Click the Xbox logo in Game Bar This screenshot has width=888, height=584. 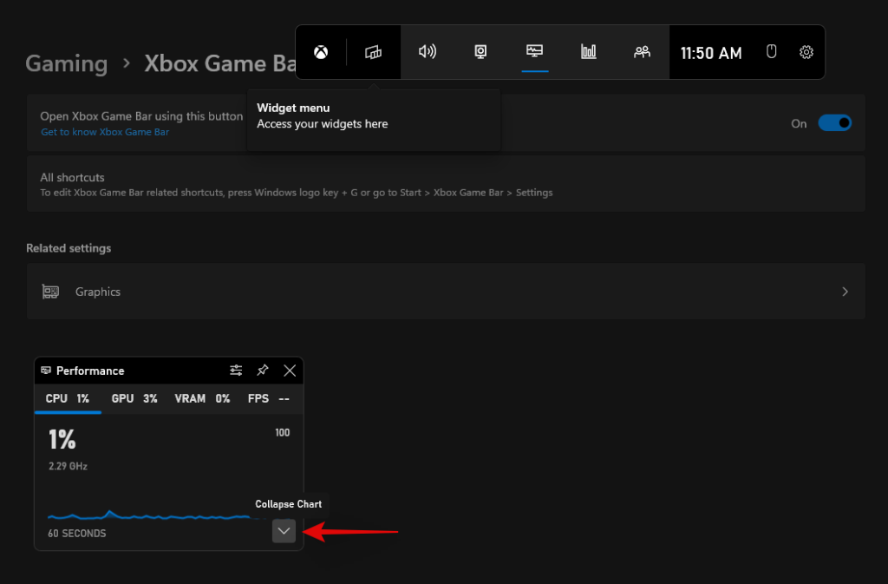click(321, 52)
